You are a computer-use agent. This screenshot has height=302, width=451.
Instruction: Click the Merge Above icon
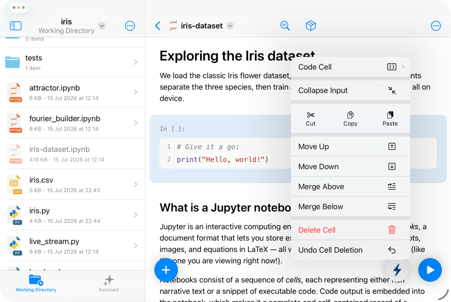(x=392, y=186)
